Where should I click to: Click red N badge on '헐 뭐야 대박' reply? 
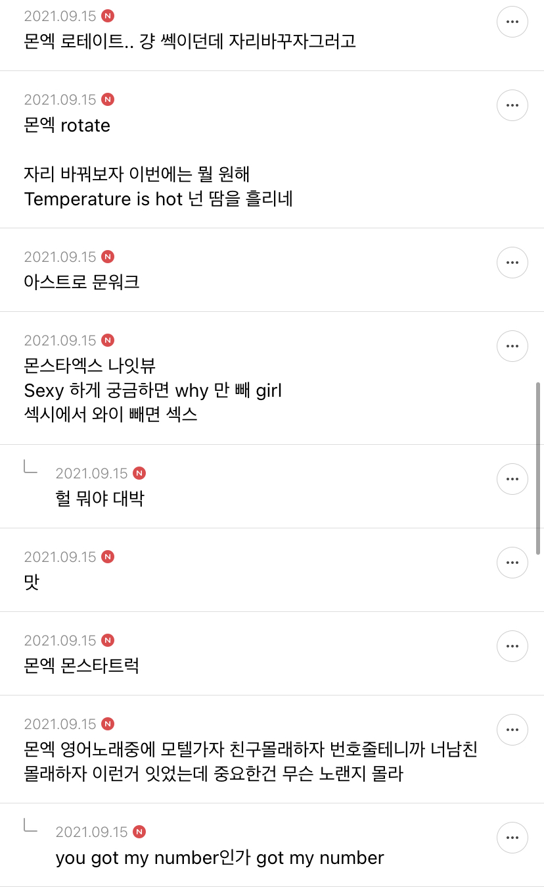click(139, 473)
